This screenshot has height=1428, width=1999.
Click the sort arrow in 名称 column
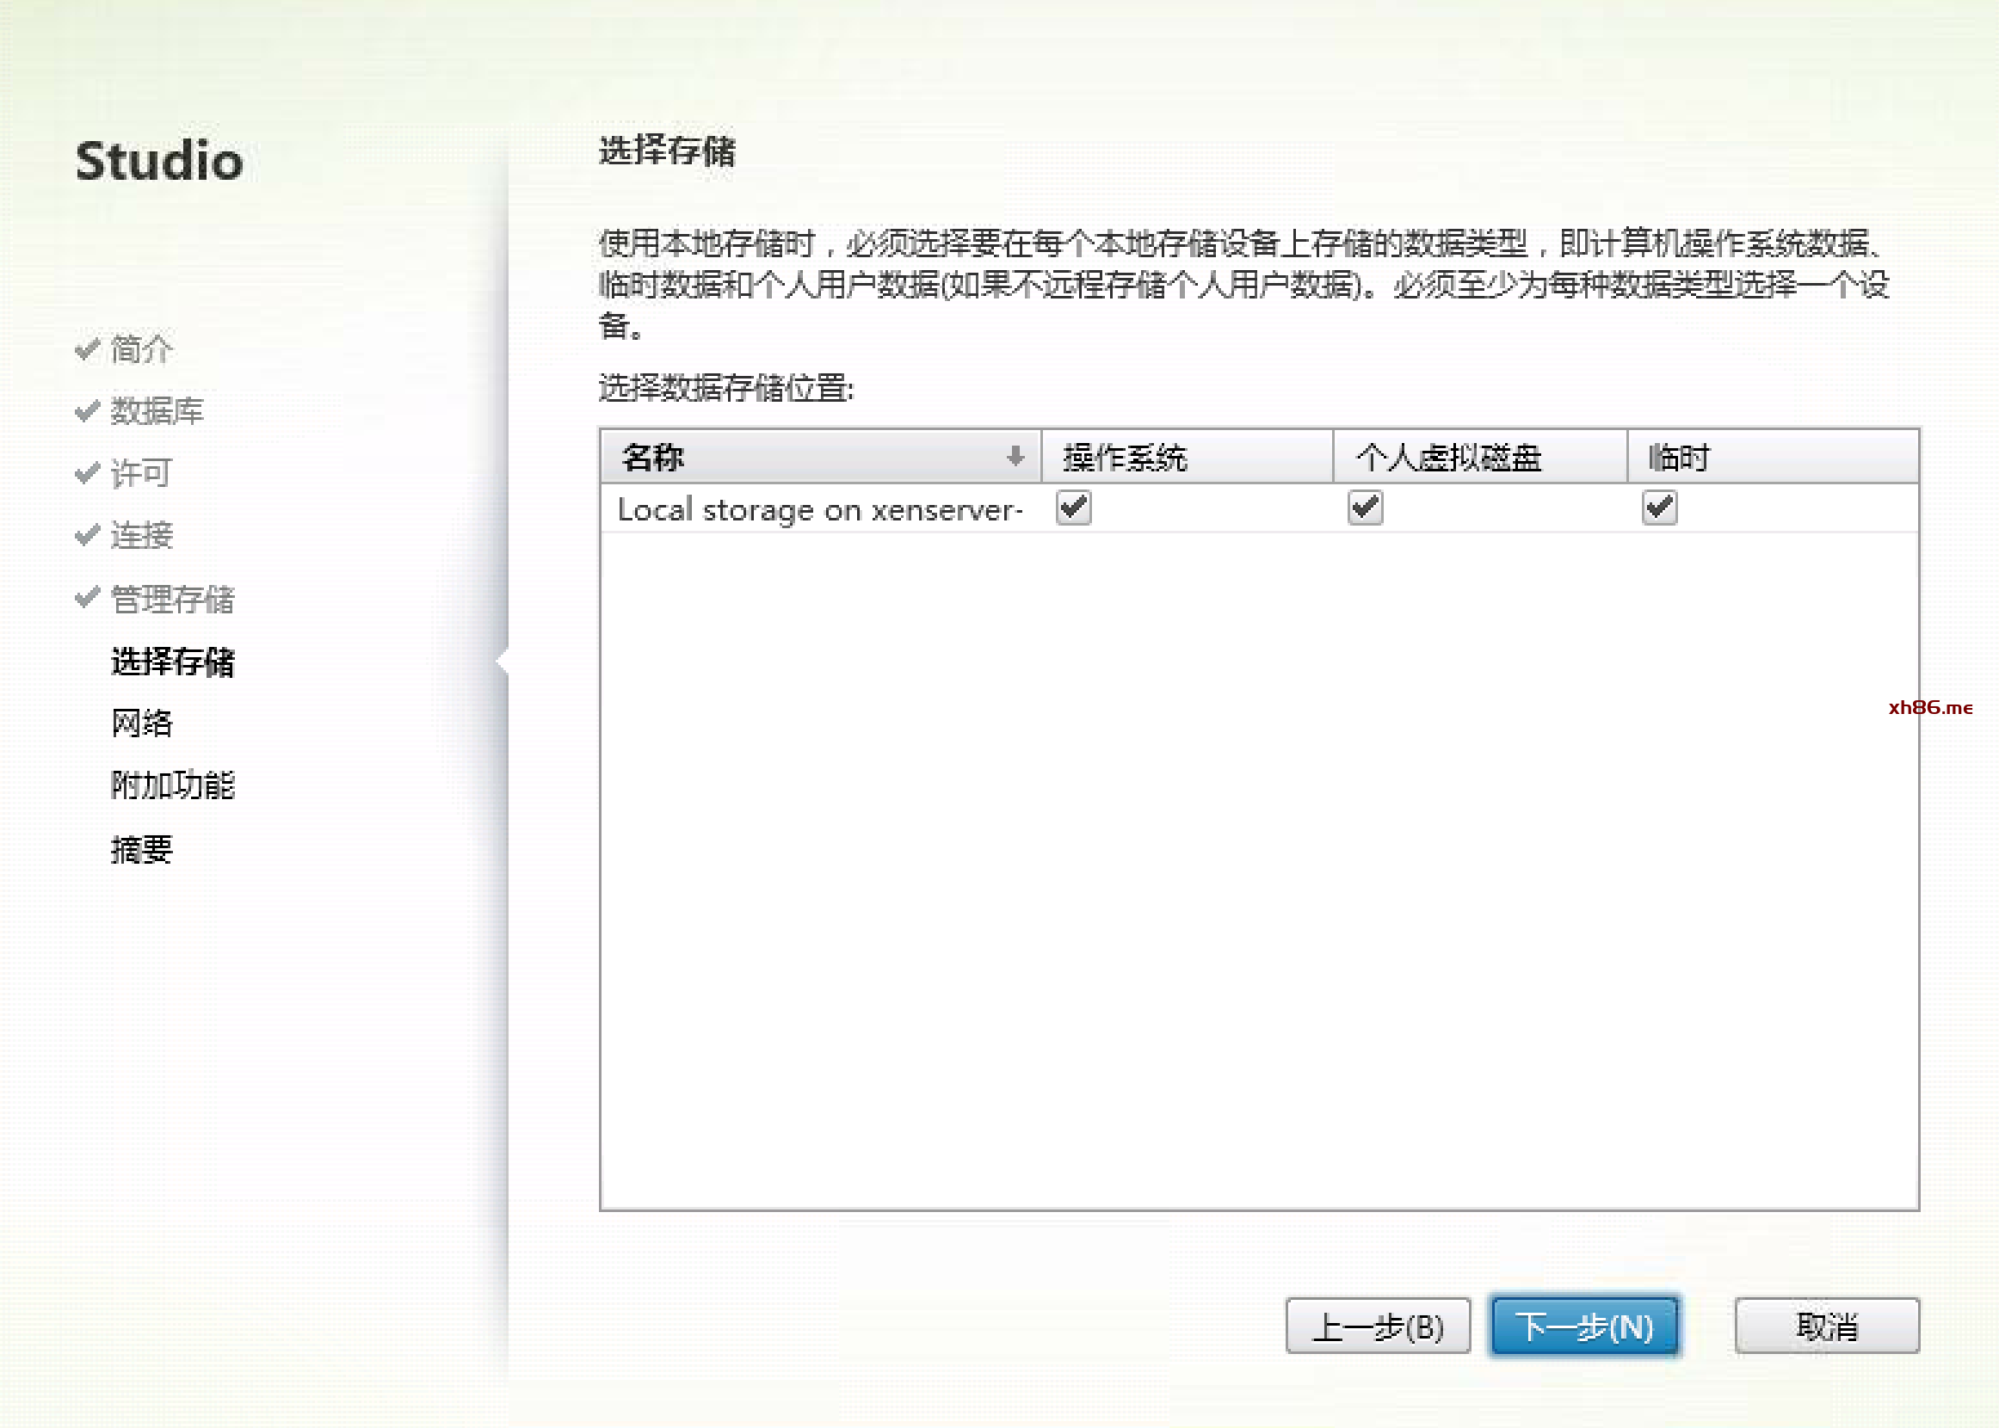tap(1015, 457)
